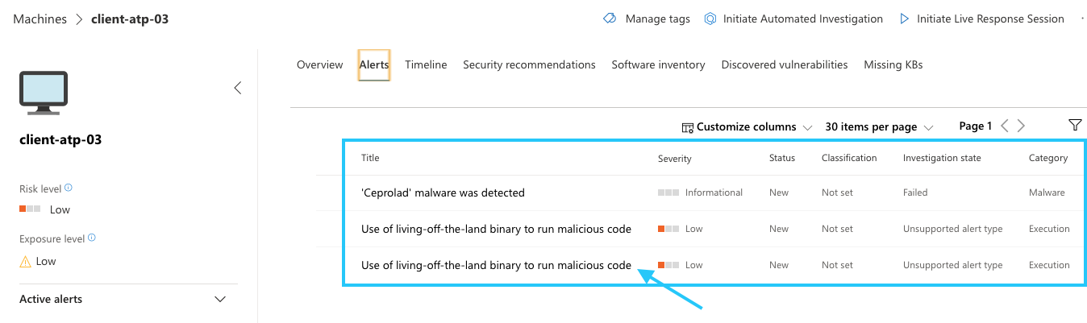Viewport: 1087px width, 323px height.
Task: Go to the previous page of alerts
Action: 1005,126
